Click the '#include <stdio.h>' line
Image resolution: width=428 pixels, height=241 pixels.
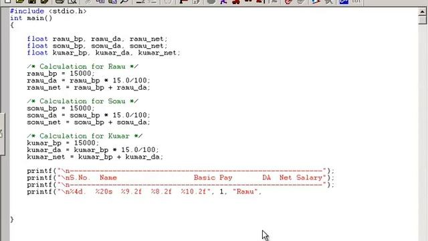tap(48, 11)
